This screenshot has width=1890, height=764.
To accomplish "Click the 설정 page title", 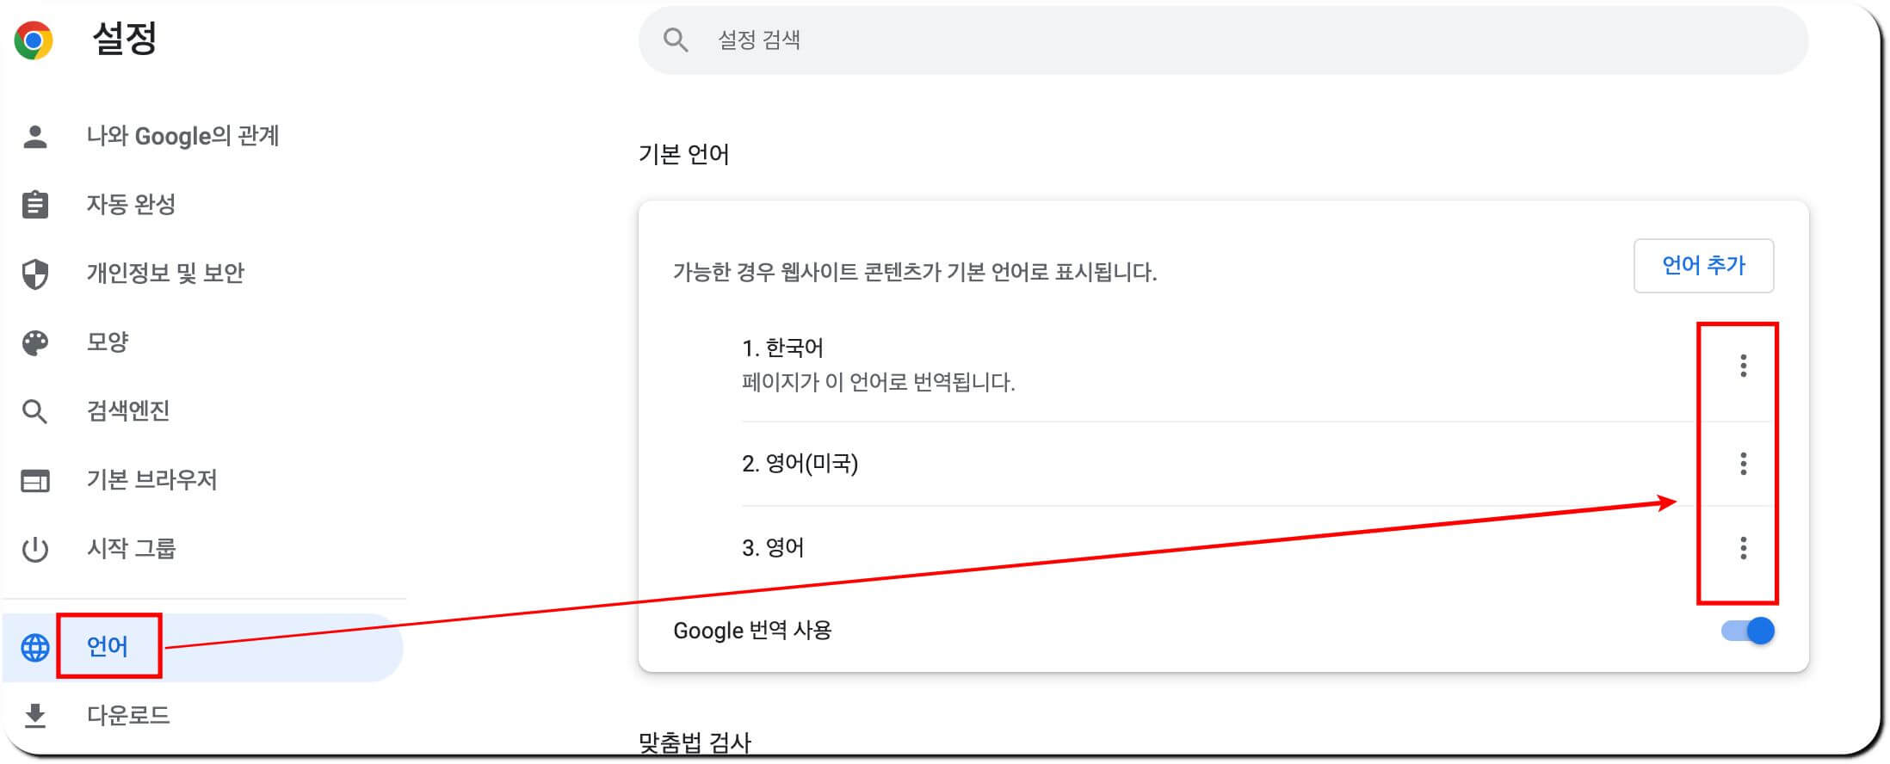I will point(125,39).
